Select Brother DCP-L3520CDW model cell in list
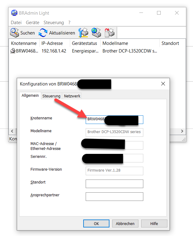193x236 pixels. [130, 51]
